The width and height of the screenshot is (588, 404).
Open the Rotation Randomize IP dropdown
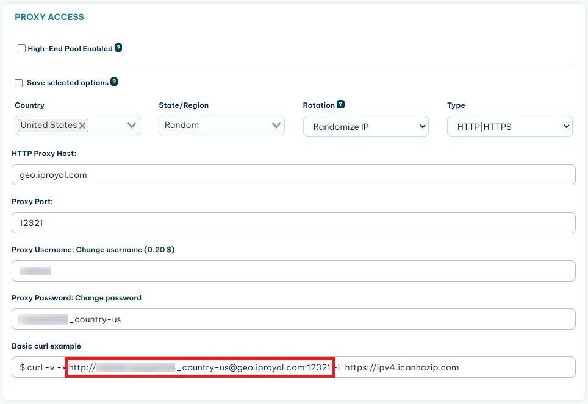(365, 126)
